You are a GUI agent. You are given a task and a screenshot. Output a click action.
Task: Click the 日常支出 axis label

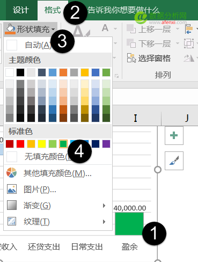coord(87,247)
